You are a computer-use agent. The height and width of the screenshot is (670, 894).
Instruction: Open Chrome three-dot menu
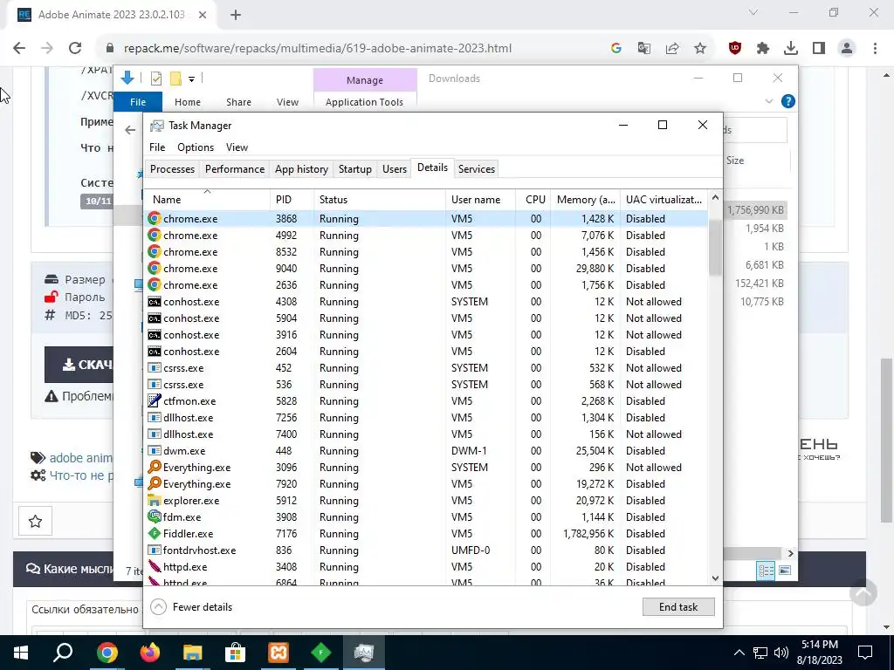pos(875,49)
